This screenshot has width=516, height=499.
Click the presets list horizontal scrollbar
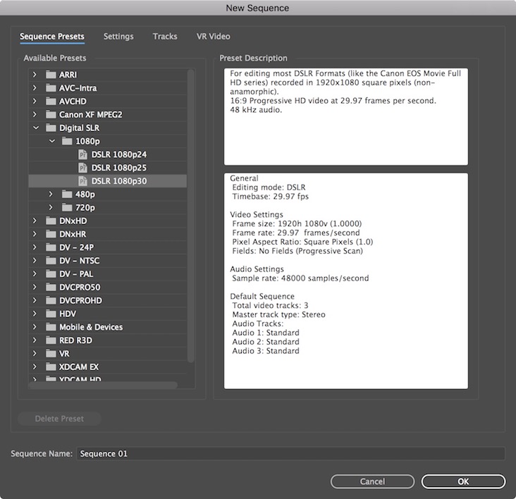[x=104, y=385]
